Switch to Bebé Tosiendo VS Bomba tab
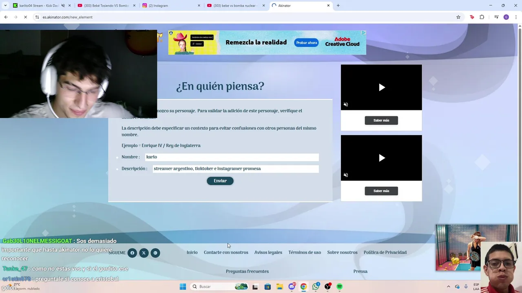The height and width of the screenshot is (293, 522). click(106, 6)
